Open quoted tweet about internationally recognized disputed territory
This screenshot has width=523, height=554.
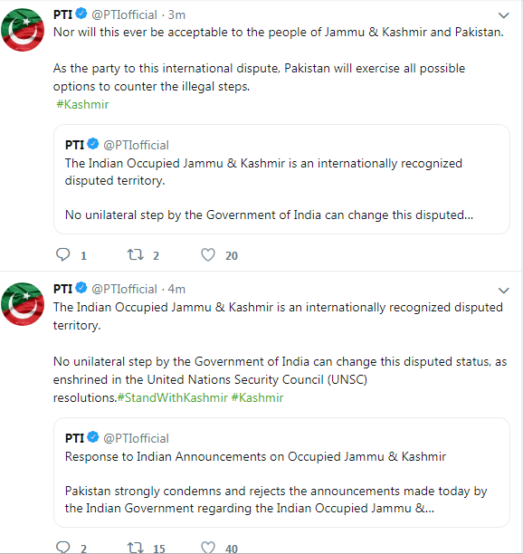tap(281, 179)
